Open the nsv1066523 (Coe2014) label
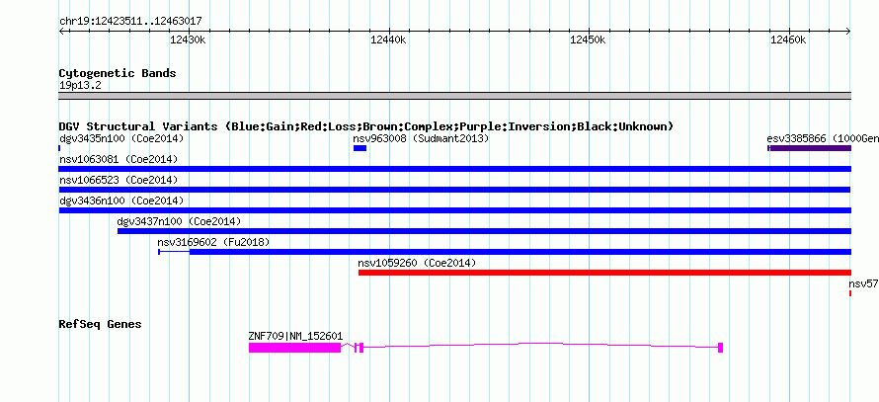This screenshot has height=402, width=879. (x=119, y=180)
